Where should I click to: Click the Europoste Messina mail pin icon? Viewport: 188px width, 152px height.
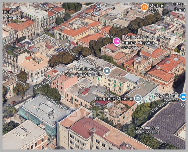(x=138, y=99)
